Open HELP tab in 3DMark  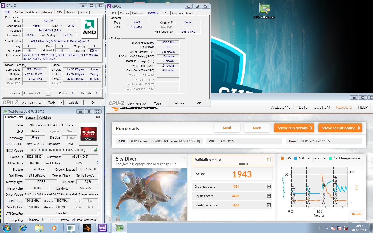[x=363, y=107]
